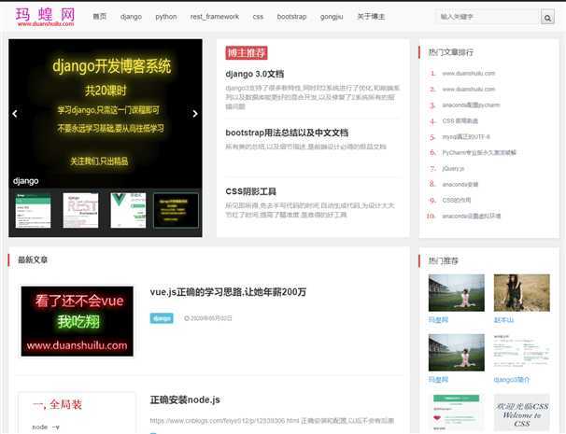The height and width of the screenshot is (434, 566).
Task: Open the 关于博主 nav menu item
Action: click(x=371, y=17)
